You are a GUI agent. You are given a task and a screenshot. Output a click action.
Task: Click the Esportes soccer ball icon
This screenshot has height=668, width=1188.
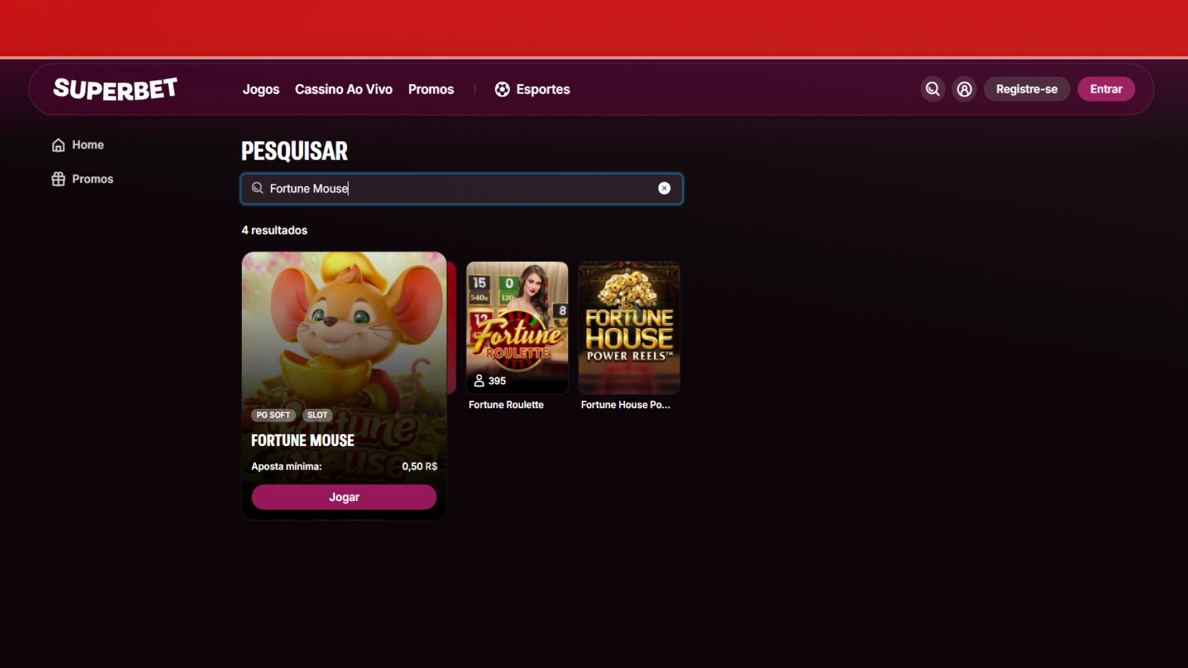click(502, 89)
